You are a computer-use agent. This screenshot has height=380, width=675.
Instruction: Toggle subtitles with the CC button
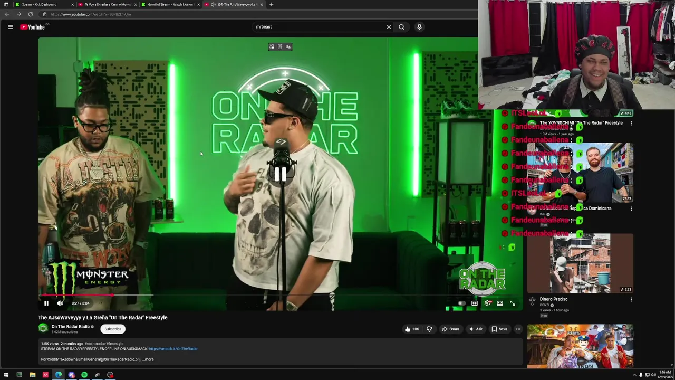click(475, 303)
